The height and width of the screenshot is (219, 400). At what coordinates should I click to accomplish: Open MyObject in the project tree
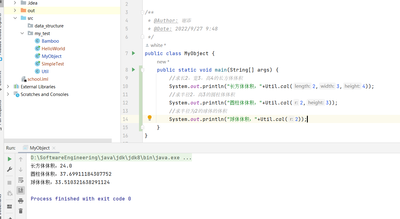point(51,56)
